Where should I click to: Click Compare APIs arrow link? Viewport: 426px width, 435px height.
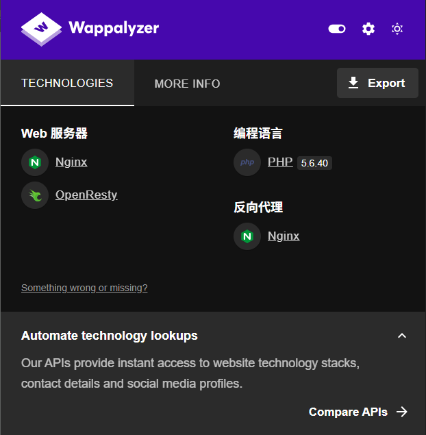pos(358,412)
